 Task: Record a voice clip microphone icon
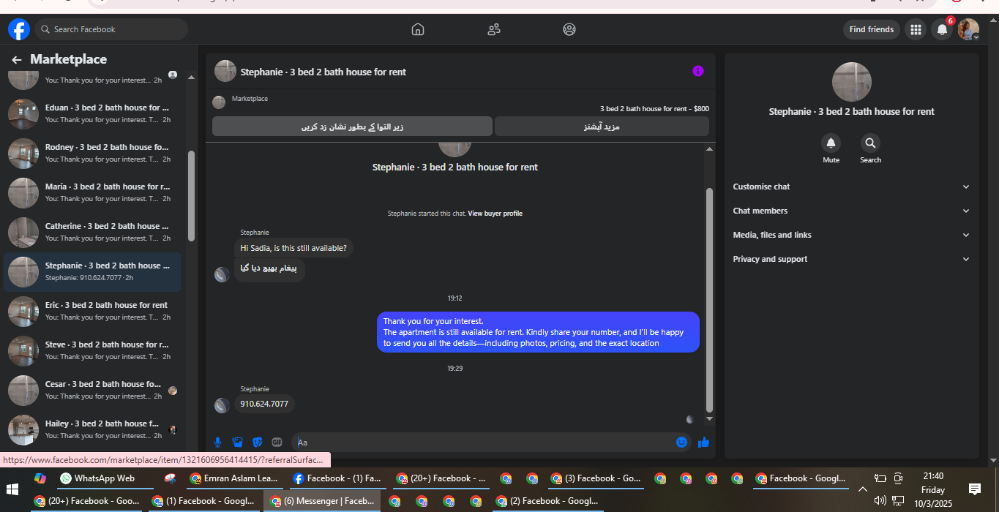[217, 442]
